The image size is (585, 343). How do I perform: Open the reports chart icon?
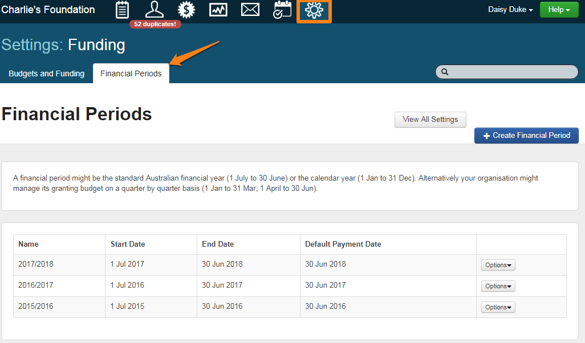click(x=218, y=10)
